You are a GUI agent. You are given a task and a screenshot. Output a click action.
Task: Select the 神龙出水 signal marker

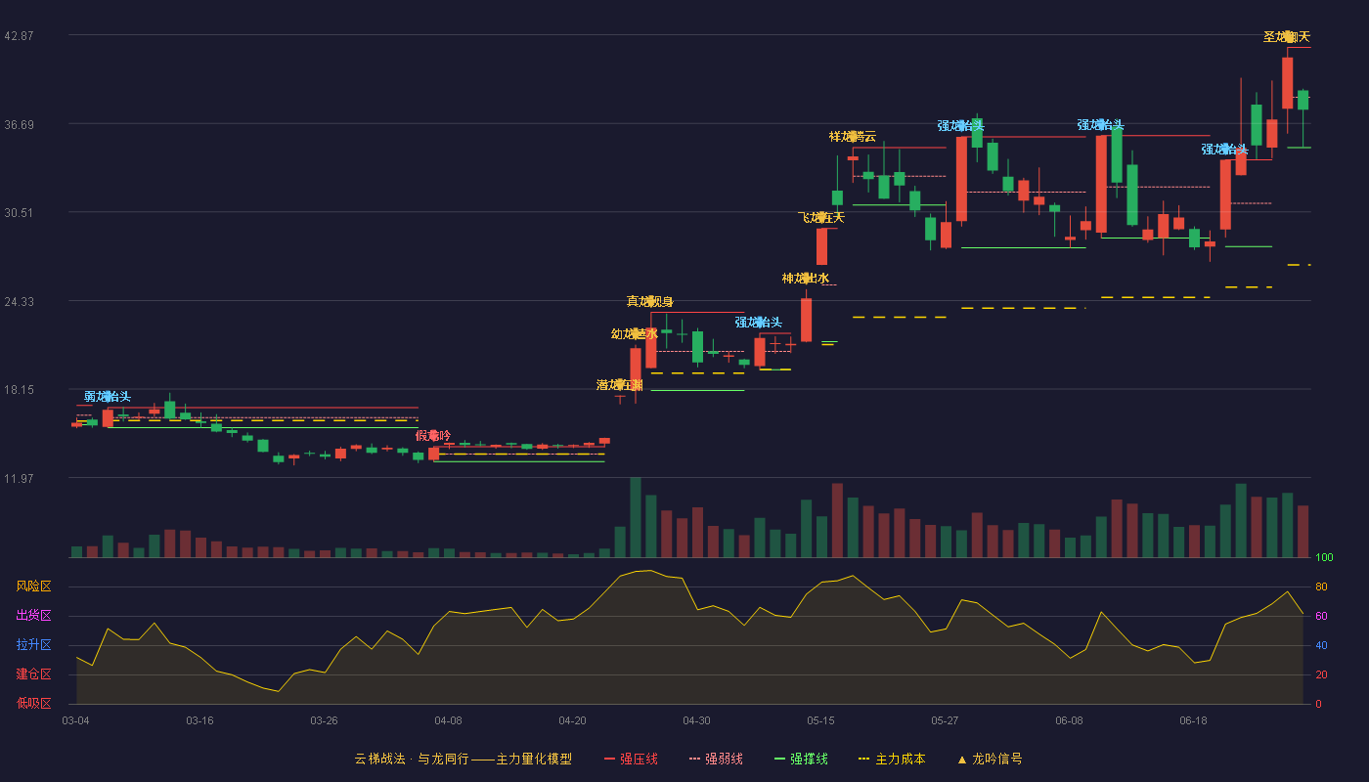point(806,279)
